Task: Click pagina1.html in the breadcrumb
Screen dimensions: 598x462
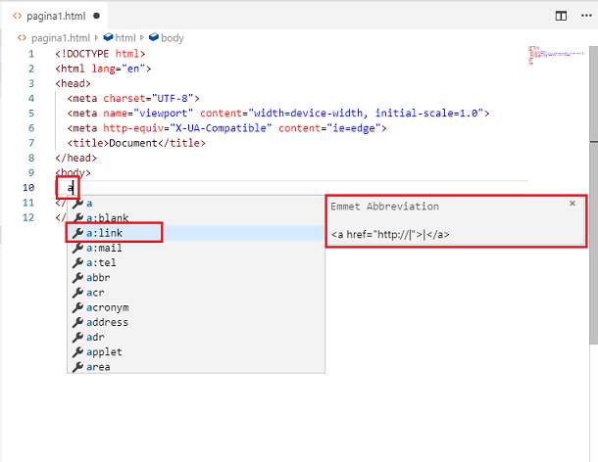Action: pyautogui.click(x=60, y=38)
